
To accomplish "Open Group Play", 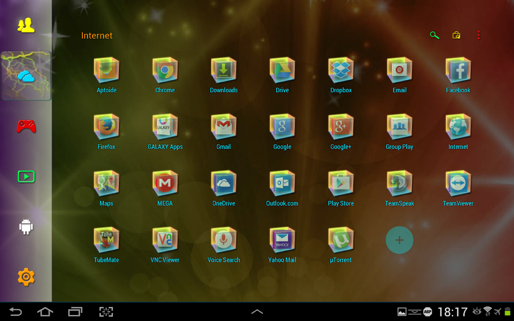I will (400, 127).
